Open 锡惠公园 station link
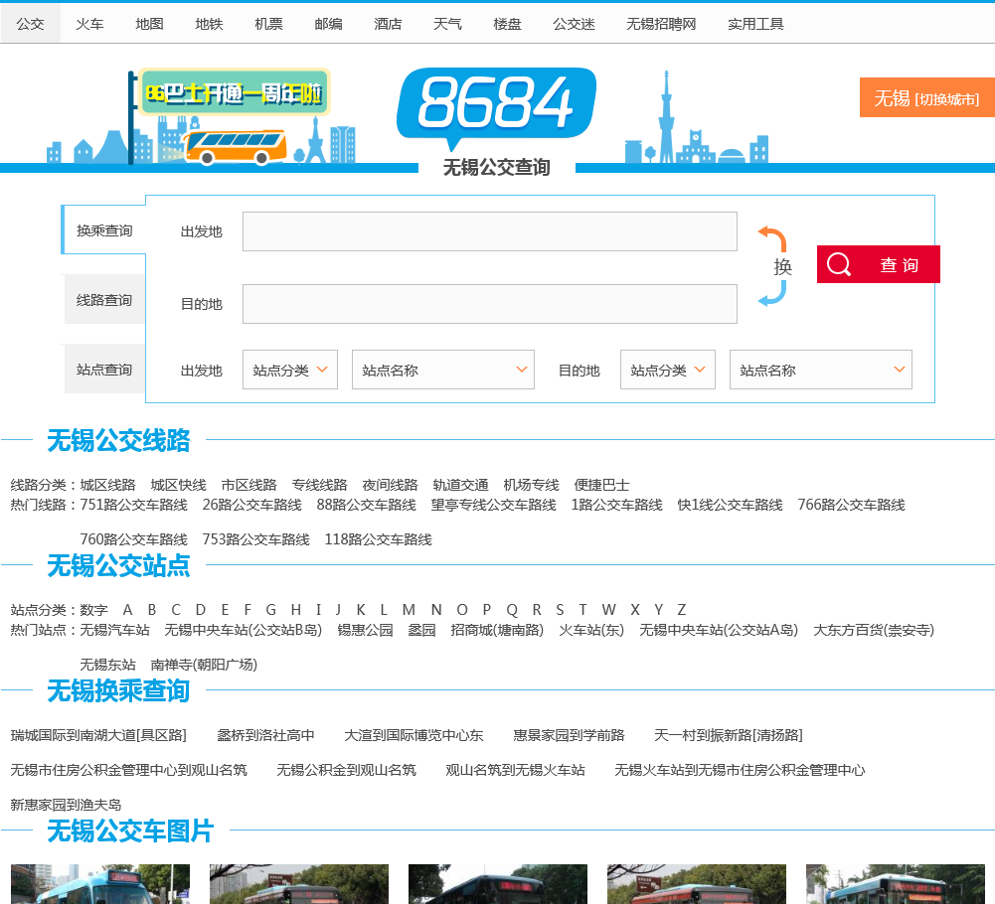995x904 pixels. point(365,630)
